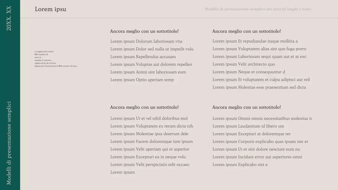The width and height of the screenshot is (338, 190).
Task: Click the 'Laudantium id libero om' line
Action: [x=248, y=126]
